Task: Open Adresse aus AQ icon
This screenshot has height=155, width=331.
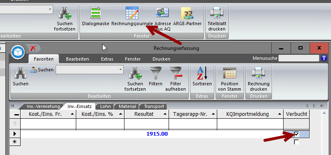Action: [x=162, y=12]
